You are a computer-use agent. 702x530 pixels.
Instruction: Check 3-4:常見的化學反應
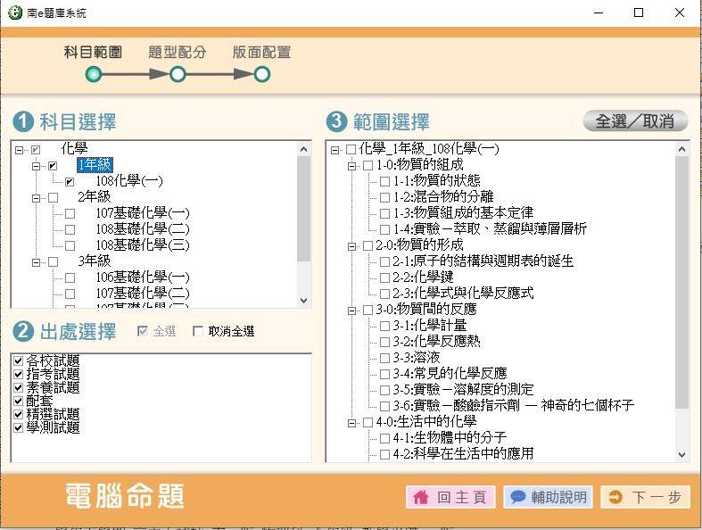click(x=384, y=374)
